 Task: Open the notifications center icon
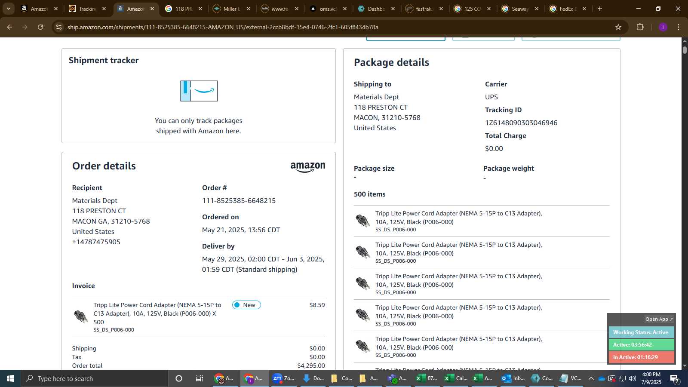click(x=675, y=378)
